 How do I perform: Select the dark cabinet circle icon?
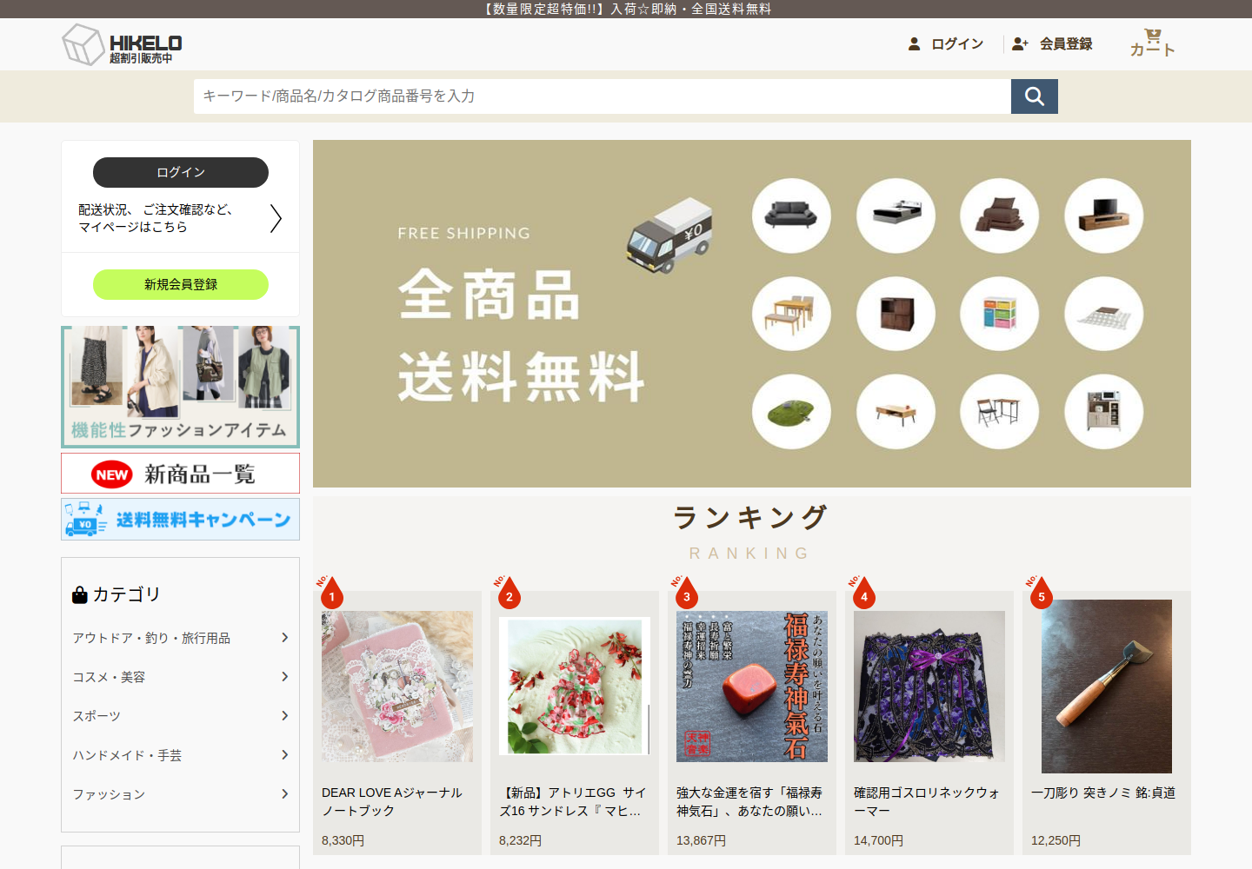(x=896, y=314)
